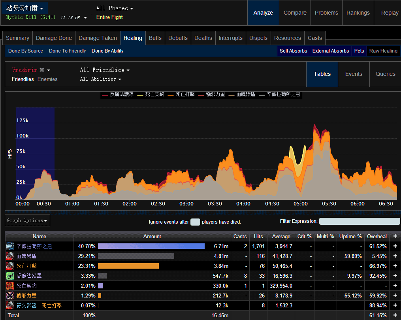Open the Rankings view
This screenshot has height=320, width=401.
coord(358,13)
